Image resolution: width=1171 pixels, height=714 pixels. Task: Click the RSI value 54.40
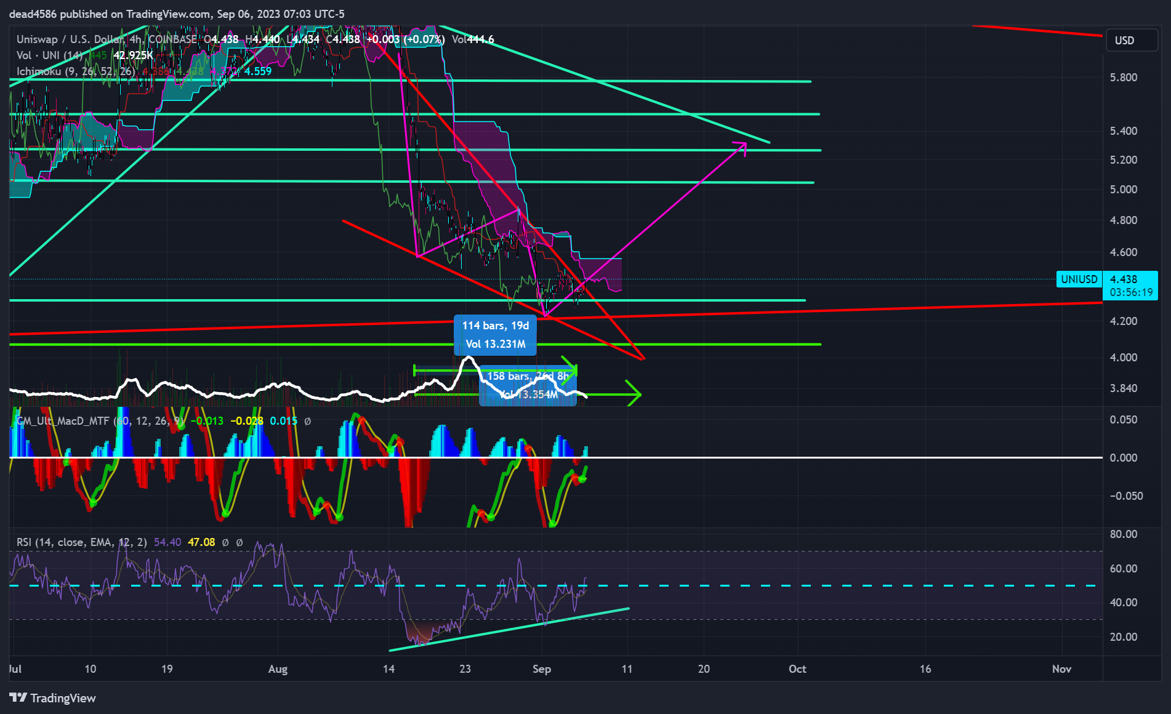[x=167, y=542]
